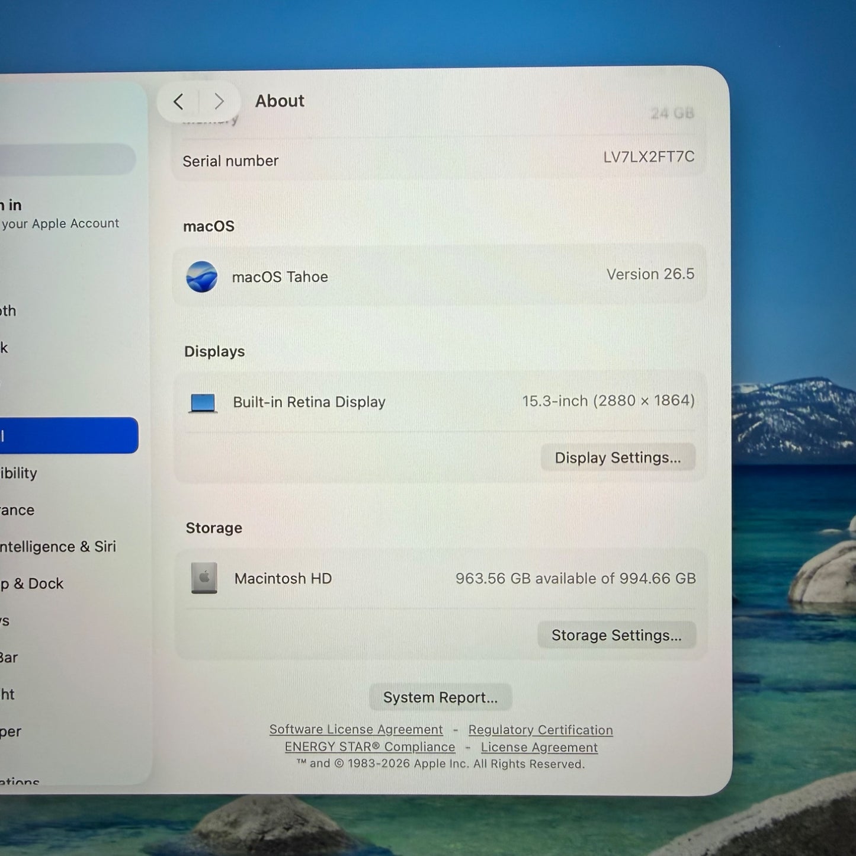The image size is (856, 856).
Task: Open the Software License Agreement link
Action: pyautogui.click(x=356, y=729)
